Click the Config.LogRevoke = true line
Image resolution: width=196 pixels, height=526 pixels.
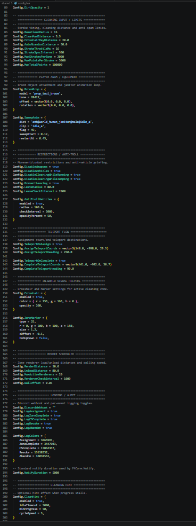(32, 423)
